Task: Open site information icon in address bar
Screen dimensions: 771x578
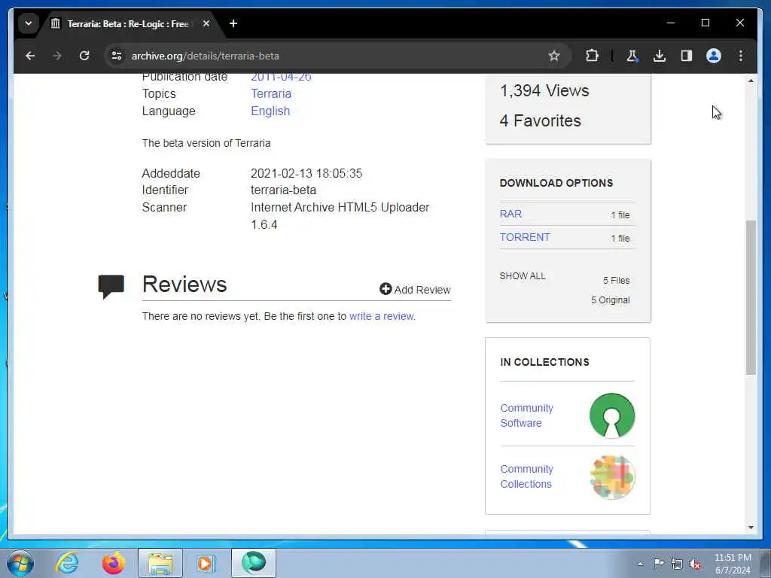Action: 117,56
